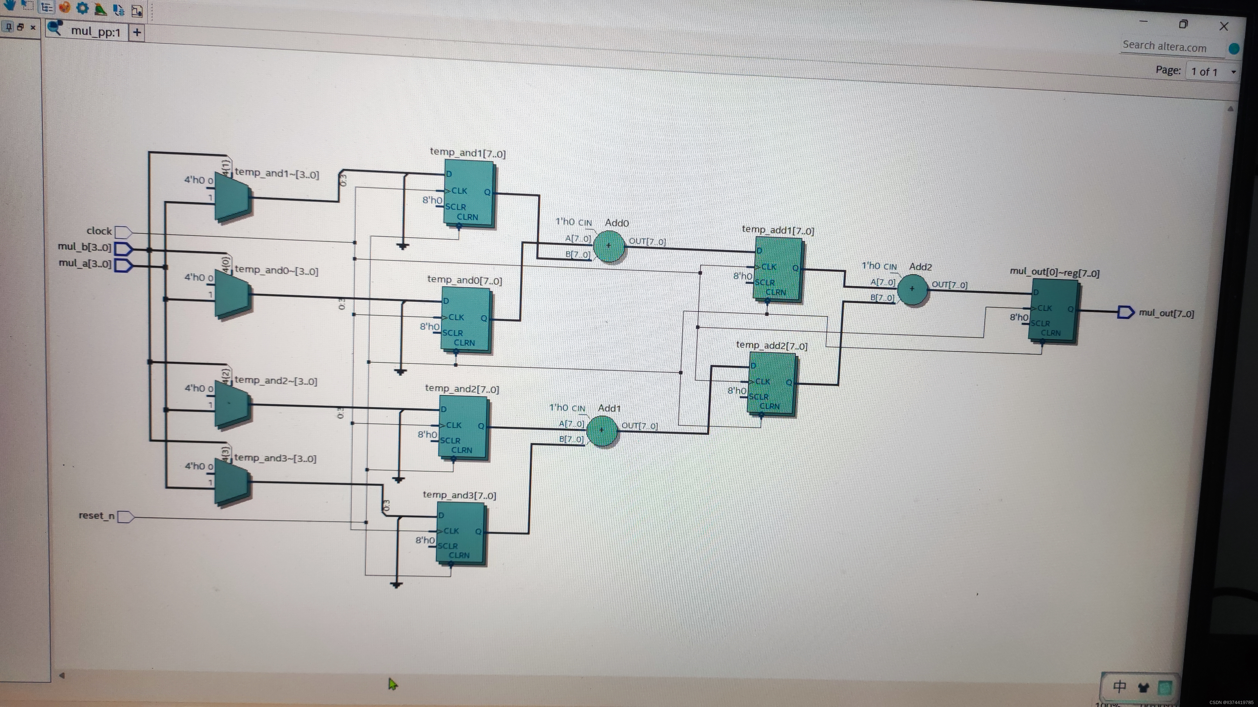Float the left side panel
Viewport: 1258px width, 707px height.
point(20,27)
